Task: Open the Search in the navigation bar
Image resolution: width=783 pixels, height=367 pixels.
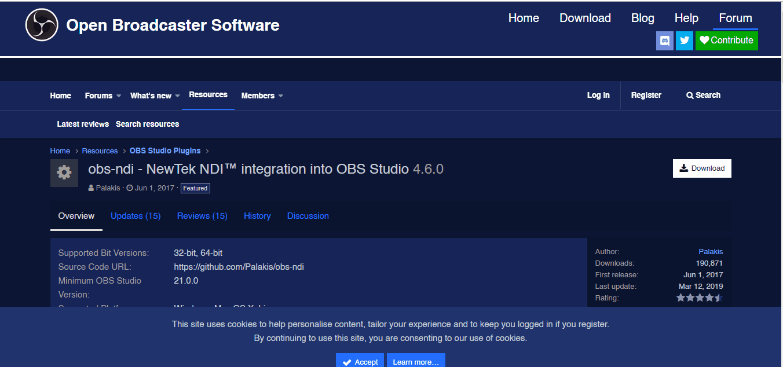Action: coord(703,96)
